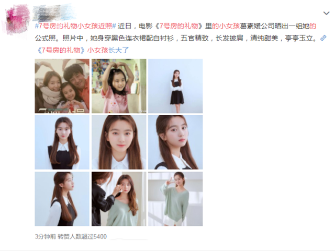Click the blue link chain icon
The image size is (335, 252).
pyautogui.click(x=323, y=38)
